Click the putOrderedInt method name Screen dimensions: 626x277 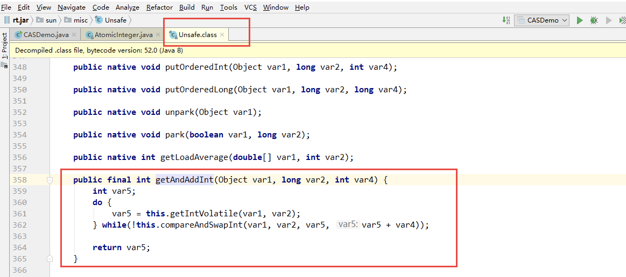click(x=197, y=67)
